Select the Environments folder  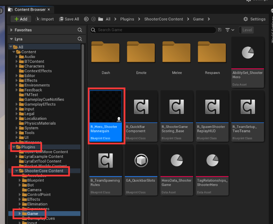tap(37, 85)
